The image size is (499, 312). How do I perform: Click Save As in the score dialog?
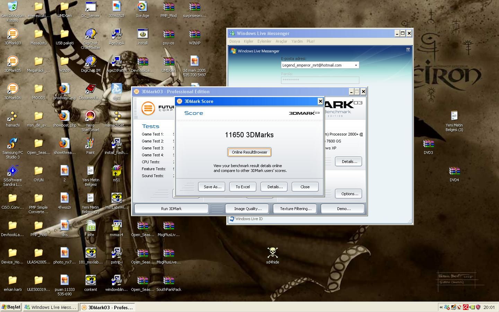point(212,187)
